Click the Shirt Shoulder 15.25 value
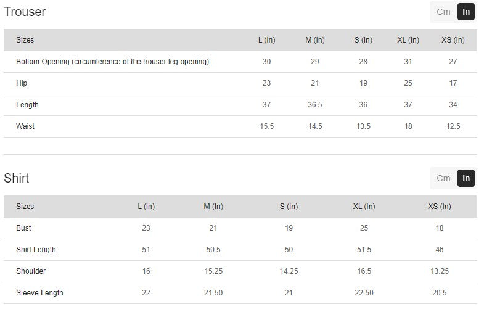484x312 pixels. (213, 271)
